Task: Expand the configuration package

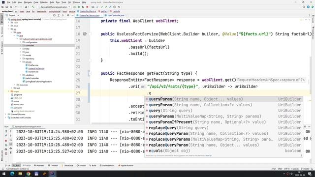Action: coord(20,42)
